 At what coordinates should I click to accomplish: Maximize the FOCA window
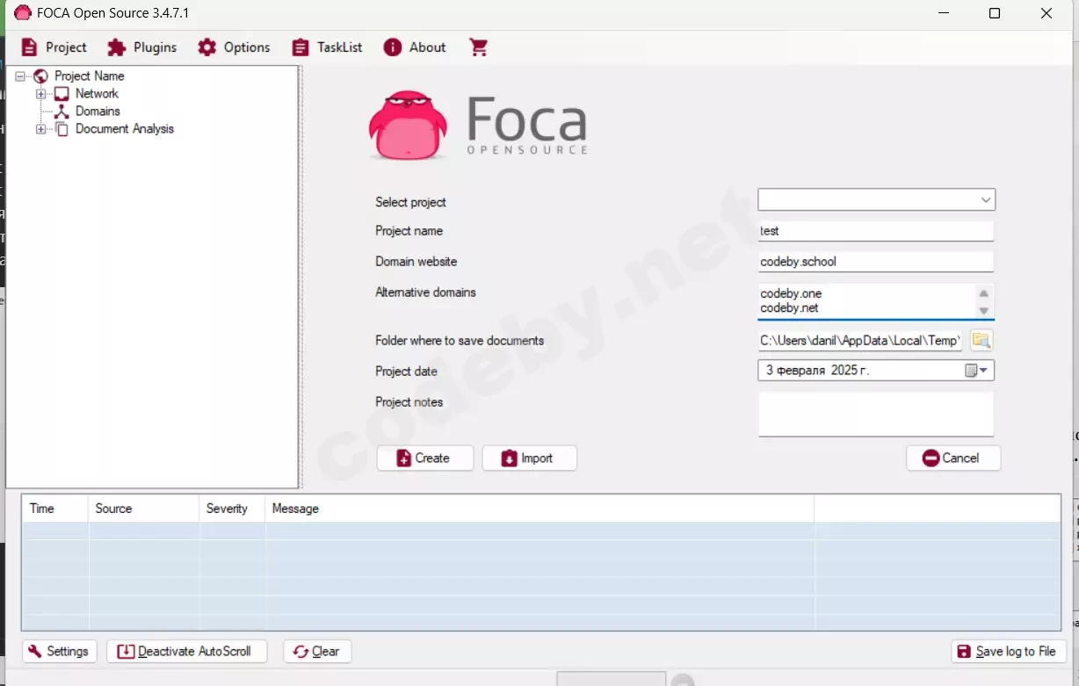pyautogui.click(x=995, y=13)
